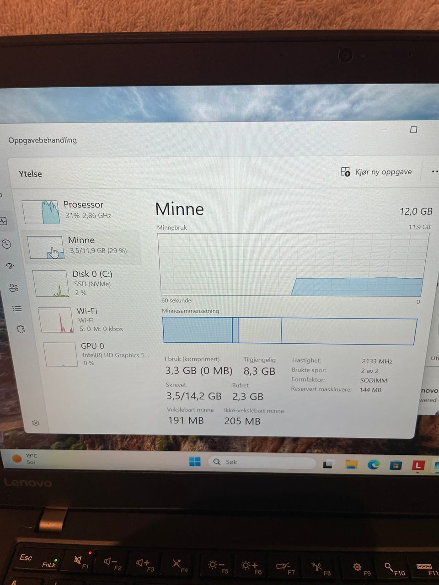Click the 8,3 GB Tilgjengelig value
Viewport: 439px width, 585px height.
(x=259, y=371)
